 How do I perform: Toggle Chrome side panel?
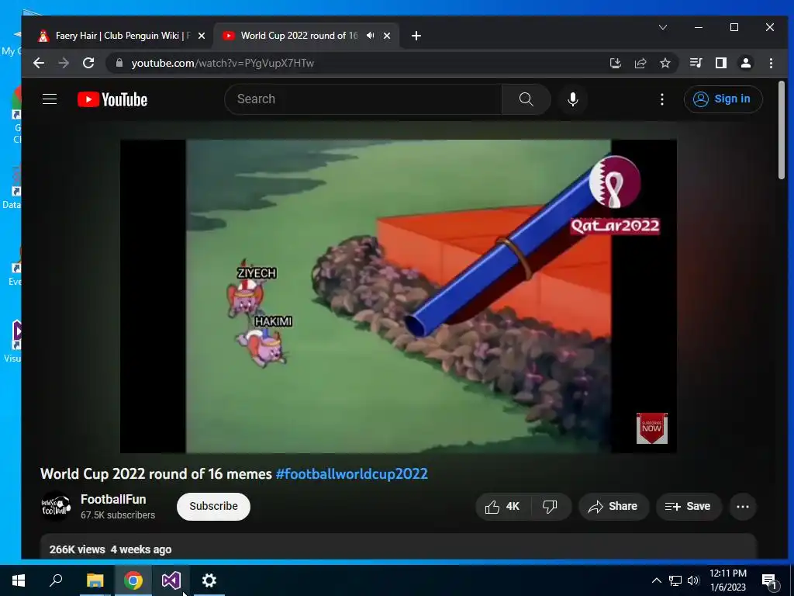coord(720,63)
